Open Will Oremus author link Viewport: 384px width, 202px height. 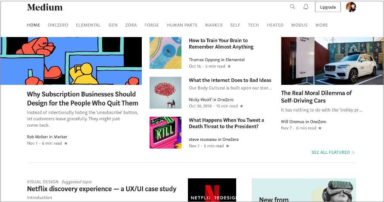point(292,122)
